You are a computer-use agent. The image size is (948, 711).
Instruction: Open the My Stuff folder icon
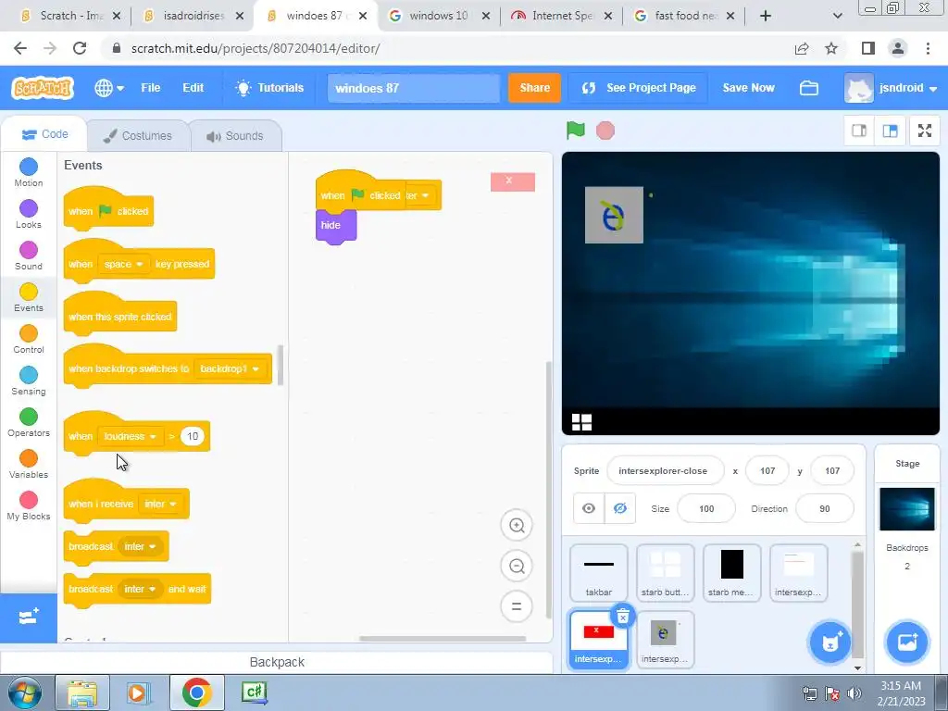[x=808, y=88]
